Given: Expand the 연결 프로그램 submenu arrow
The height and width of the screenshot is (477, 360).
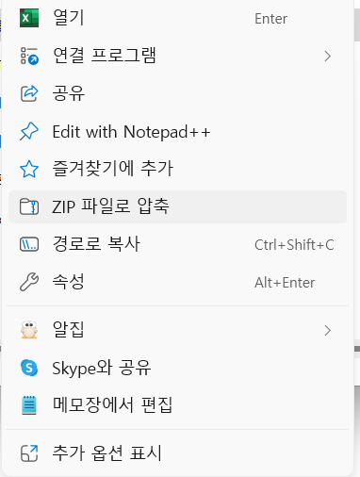Looking at the screenshot, I should (328, 57).
